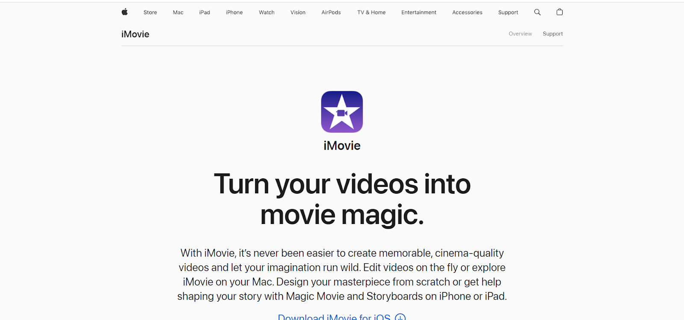The image size is (684, 320).
Task: Open the Accessories menu
Action: point(467,12)
